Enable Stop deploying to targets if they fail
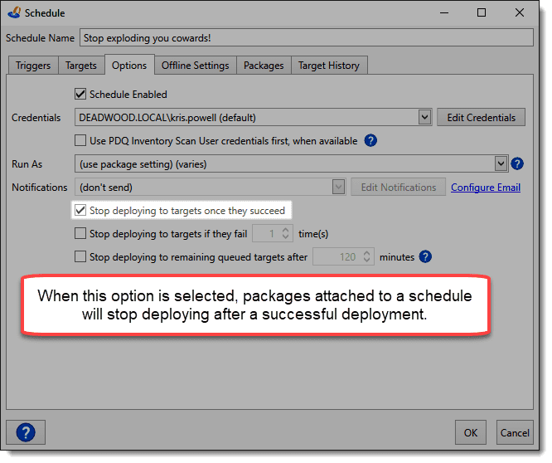Viewport: 552px width, 463px height. click(80, 234)
